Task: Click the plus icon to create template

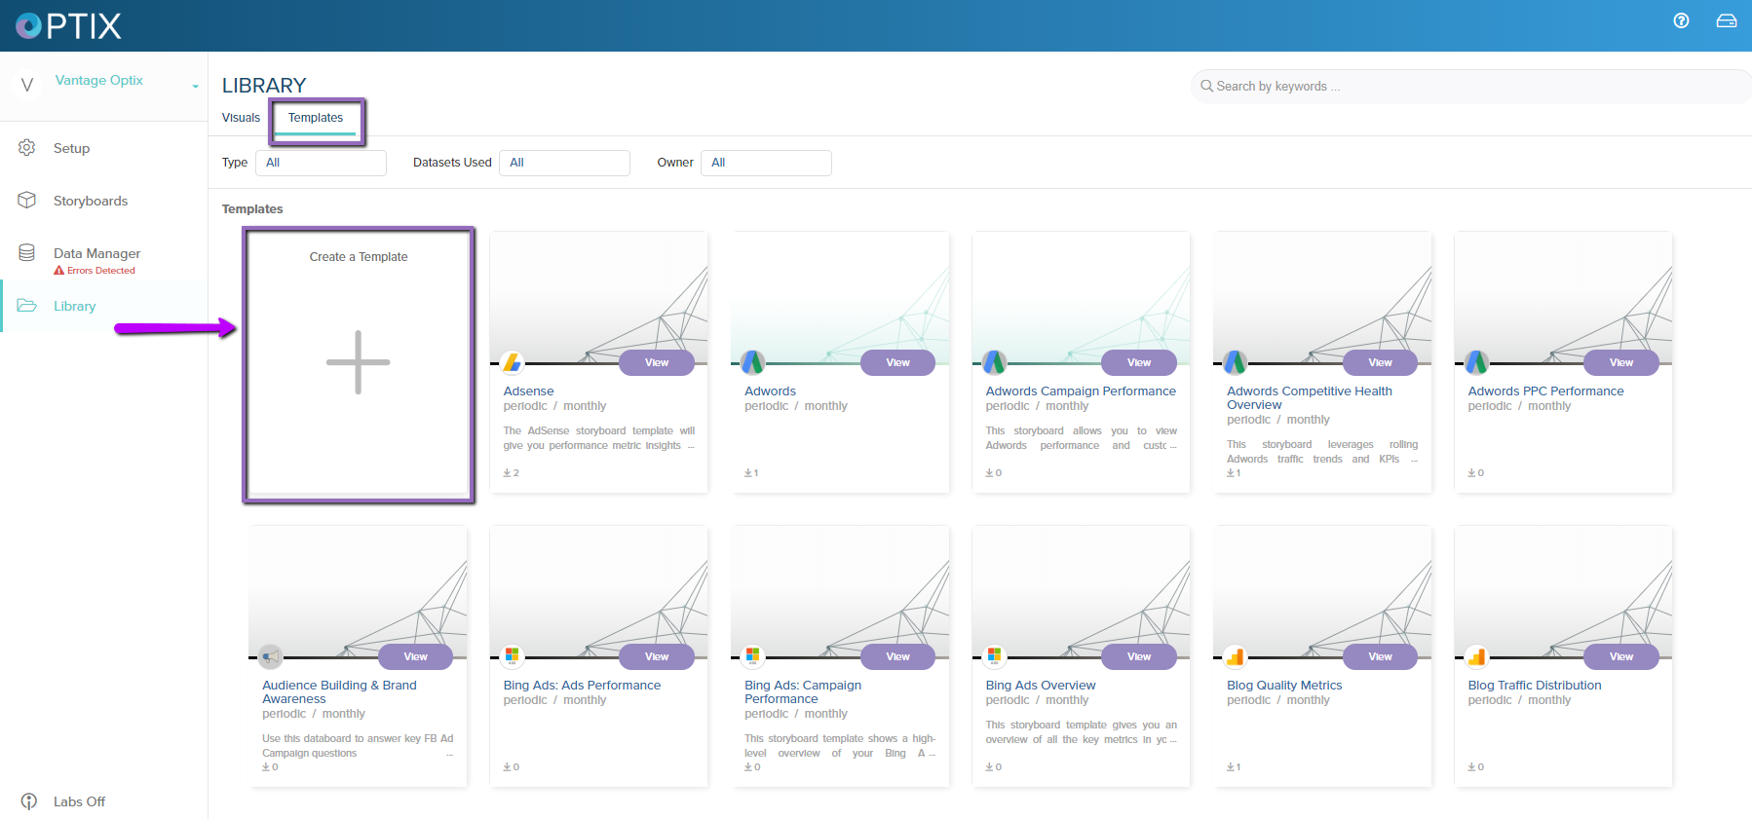Action: click(358, 362)
